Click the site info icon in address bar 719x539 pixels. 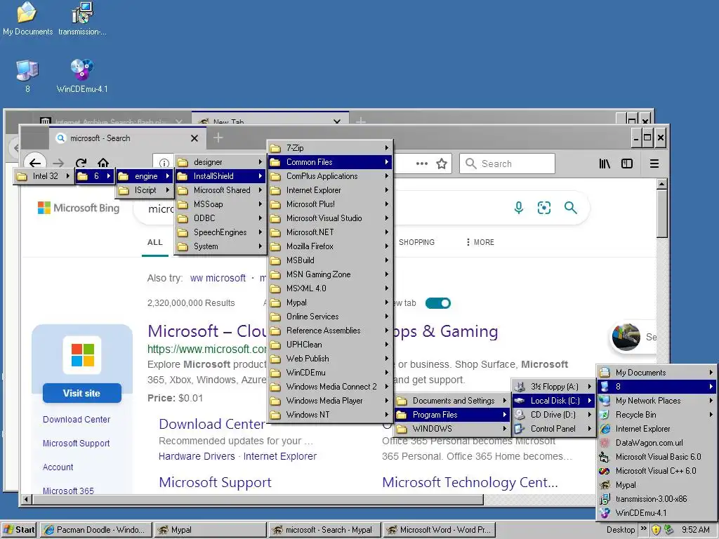164,163
